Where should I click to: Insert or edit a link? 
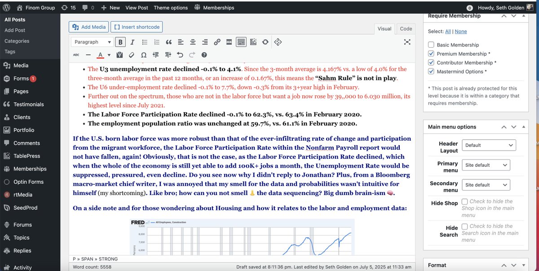pyautogui.click(x=217, y=42)
